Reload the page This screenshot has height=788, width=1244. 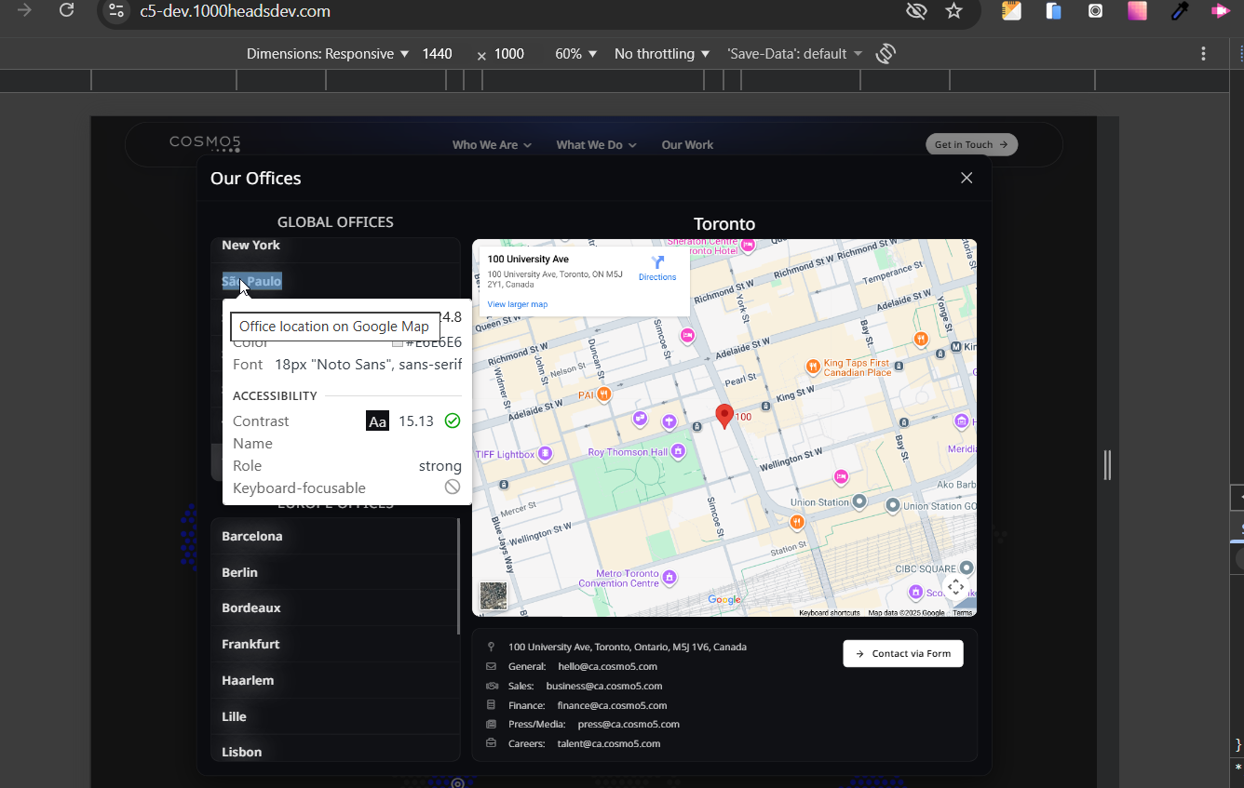[x=66, y=11]
